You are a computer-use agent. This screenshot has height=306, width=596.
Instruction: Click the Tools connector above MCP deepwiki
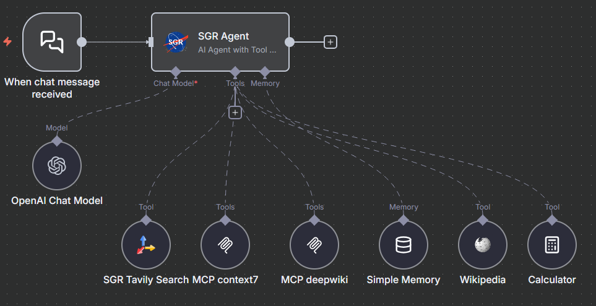(314, 220)
